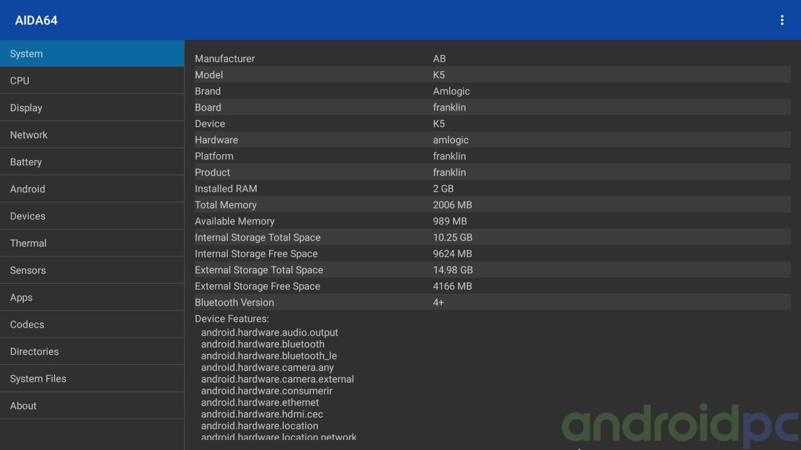Click Internal Storage Total Space label
The width and height of the screenshot is (801, 450).
(x=258, y=237)
